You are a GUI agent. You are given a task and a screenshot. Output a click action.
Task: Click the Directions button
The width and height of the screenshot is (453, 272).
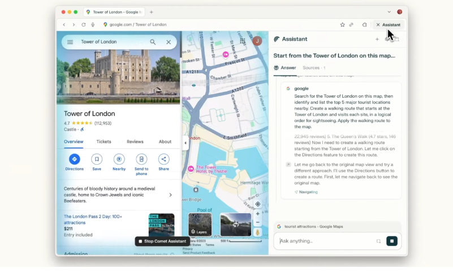tap(74, 162)
